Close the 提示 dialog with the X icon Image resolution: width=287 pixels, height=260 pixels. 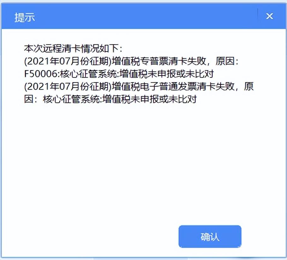click(269, 16)
